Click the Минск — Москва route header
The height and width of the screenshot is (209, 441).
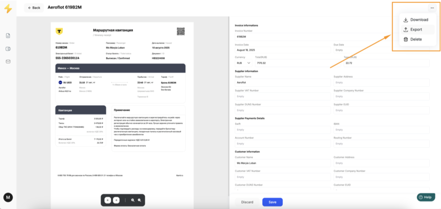[x=68, y=69]
